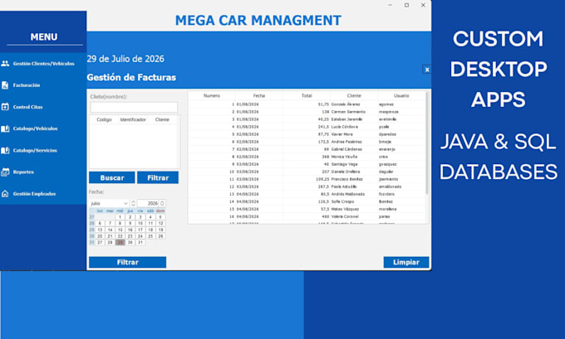Click Cliente column header in invoices table
Image resolution: width=565 pixels, height=339 pixels.
pos(354,95)
